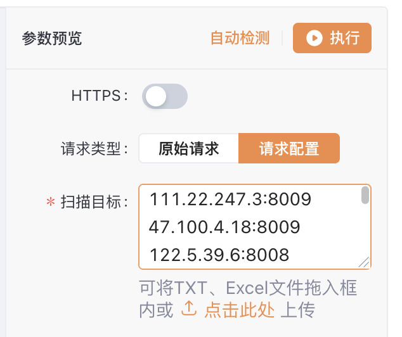Click the resize grip of the 扫描目标 textarea
This screenshot has height=337, width=402.
coord(363,262)
